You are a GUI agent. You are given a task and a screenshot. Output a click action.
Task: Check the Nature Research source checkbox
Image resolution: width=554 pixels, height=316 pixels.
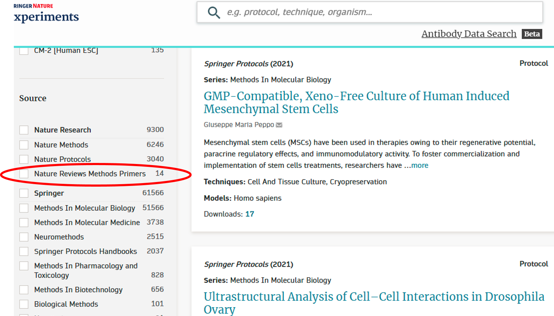click(x=24, y=130)
